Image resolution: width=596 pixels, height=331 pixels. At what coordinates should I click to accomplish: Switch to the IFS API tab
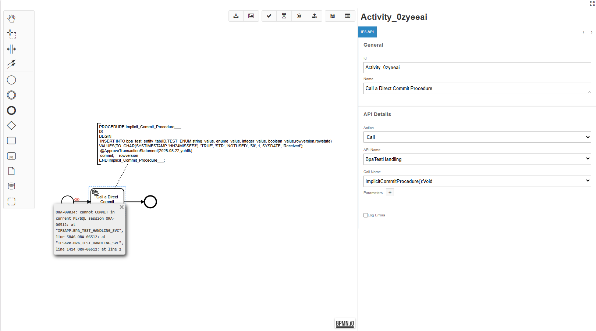pos(367,32)
